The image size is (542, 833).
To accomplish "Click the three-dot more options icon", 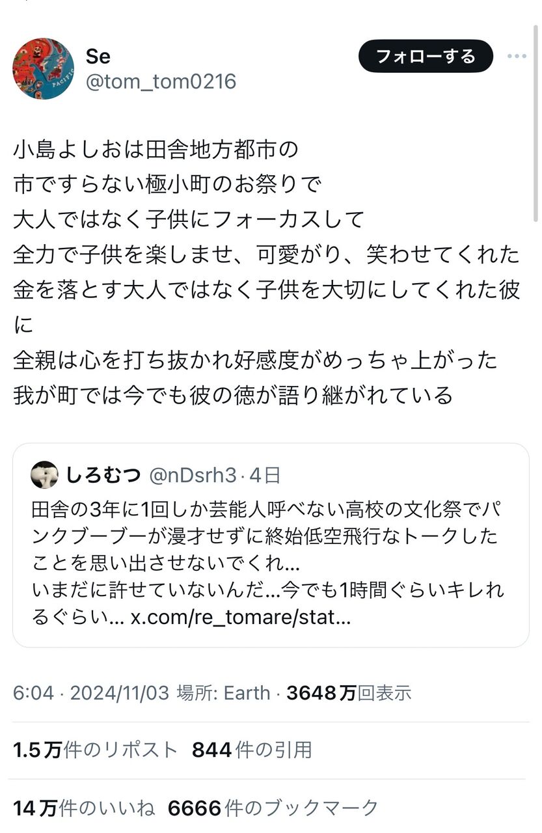I will 517,57.
